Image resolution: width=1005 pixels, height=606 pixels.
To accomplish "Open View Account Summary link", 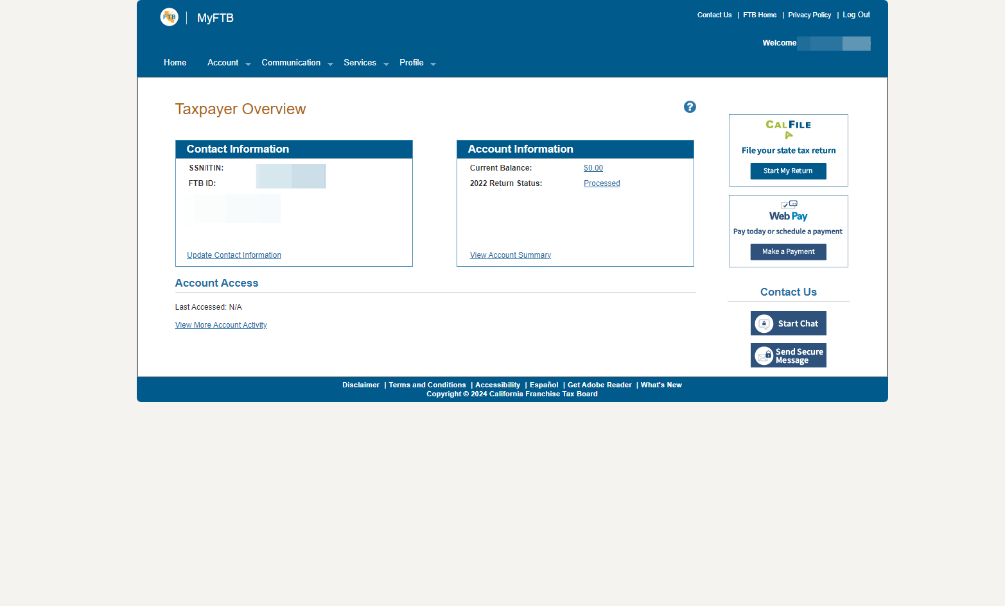I will click(x=511, y=255).
